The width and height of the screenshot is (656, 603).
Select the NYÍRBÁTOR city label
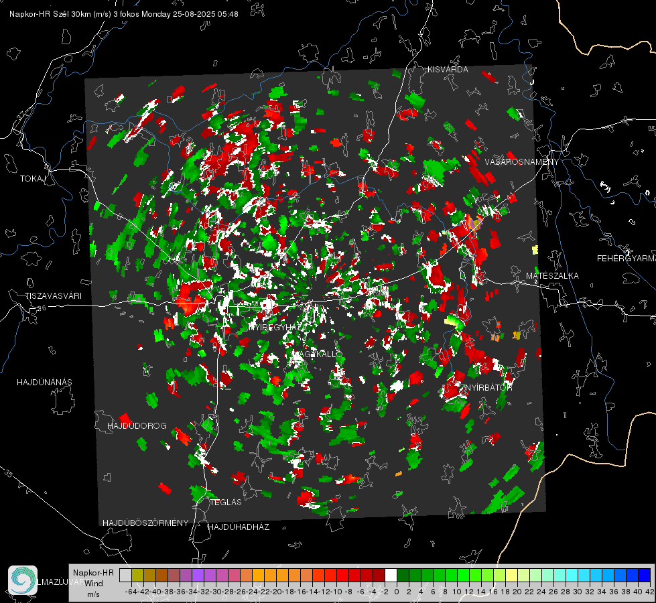click(488, 388)
